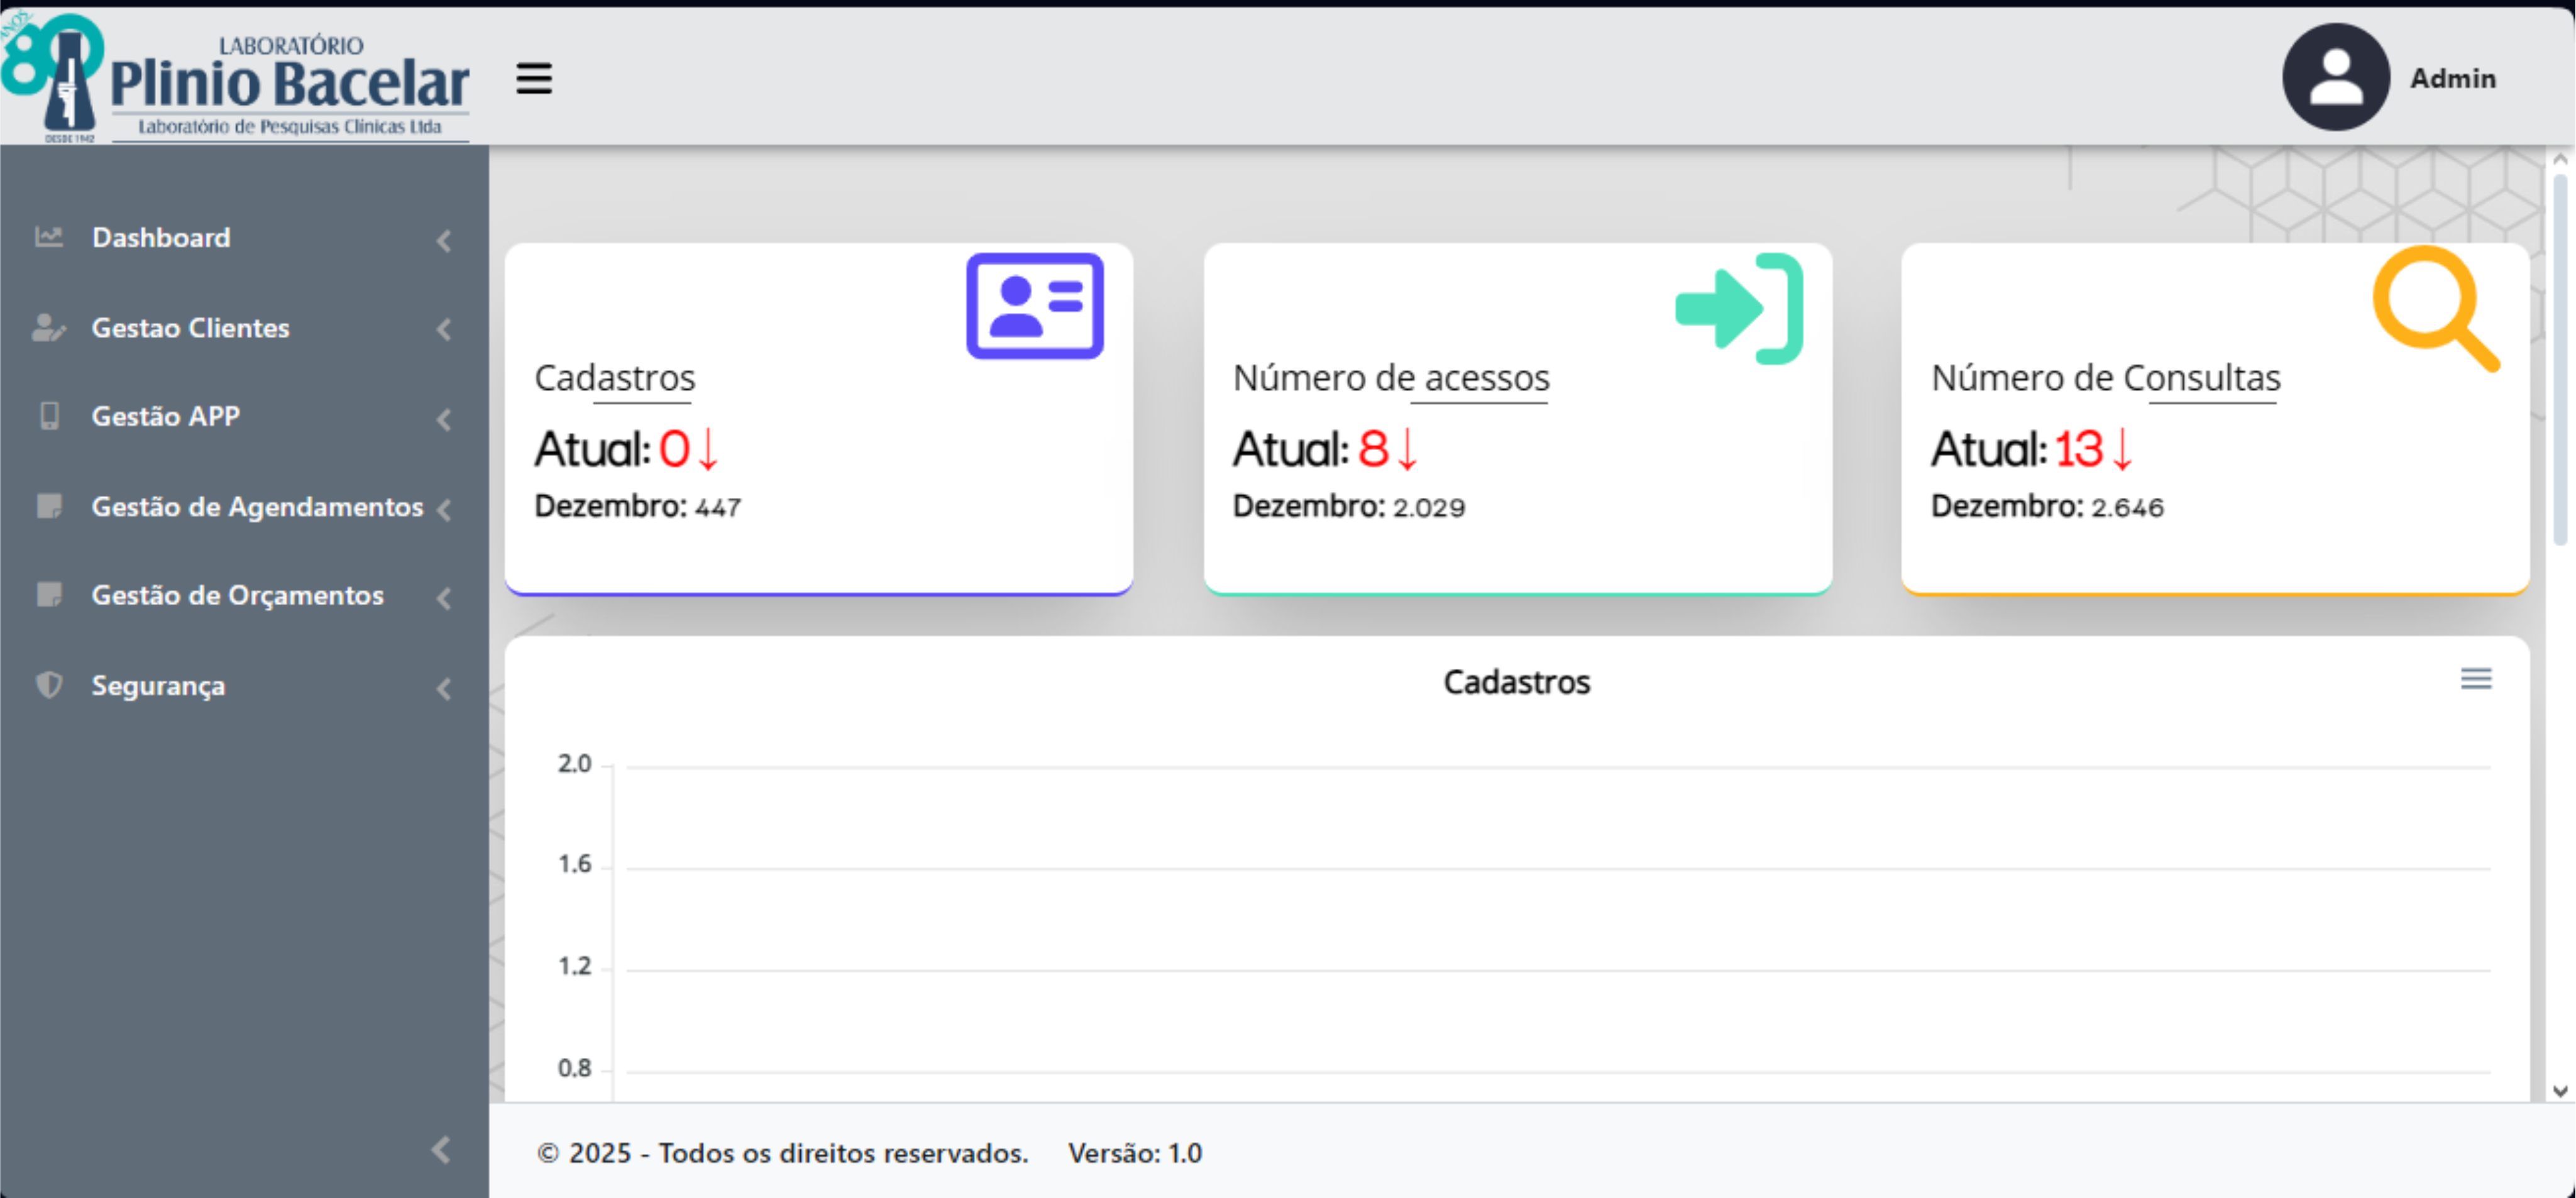2576x1198 pixels.
Task: Click the green sign-in arrow icon
Action: [1740, 309]
